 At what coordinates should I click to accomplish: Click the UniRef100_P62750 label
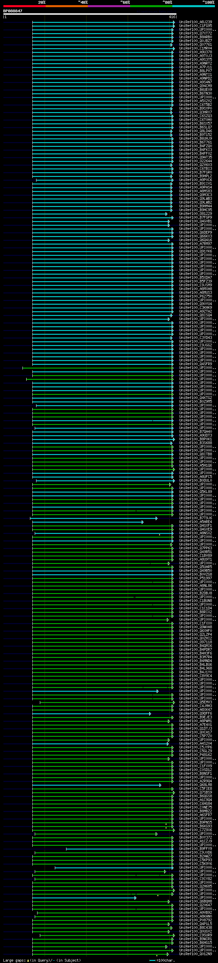coord(196,296)
